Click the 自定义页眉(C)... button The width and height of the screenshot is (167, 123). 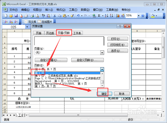tap(51, 60)
